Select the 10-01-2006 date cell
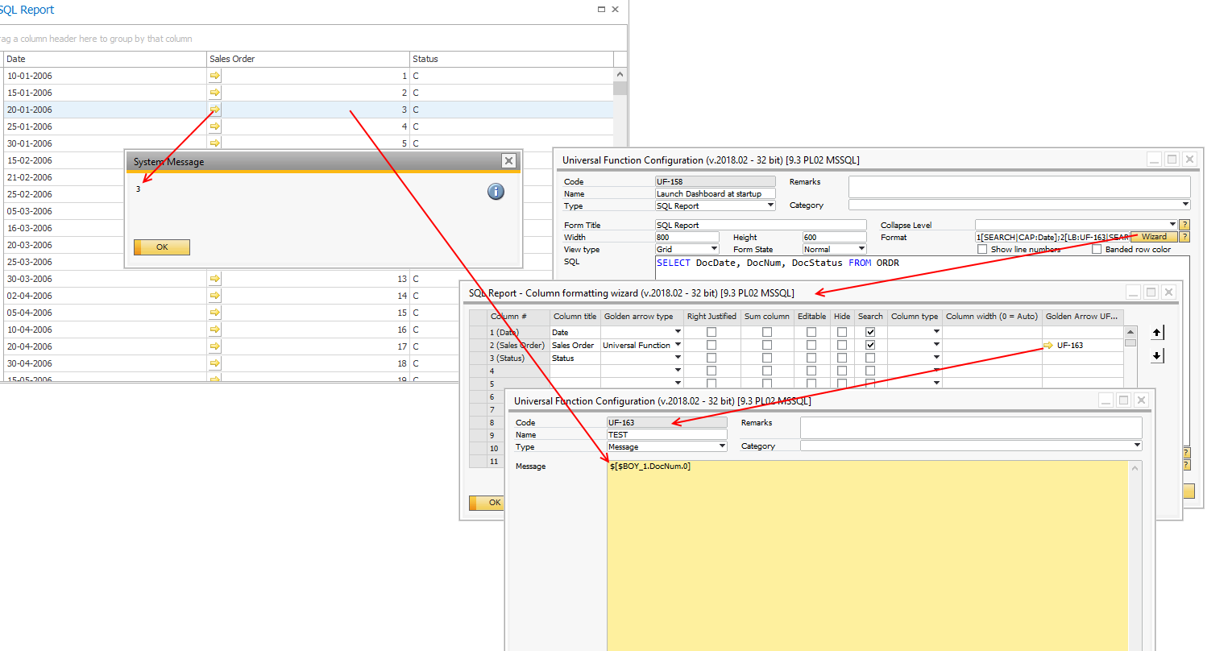This screenshot has height=651, width=1228. pyautogui.click(x=106, y=76)
